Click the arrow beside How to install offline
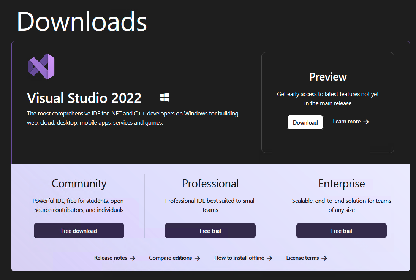This screenshot has height=280, width=416. click(x=270, y=258)
